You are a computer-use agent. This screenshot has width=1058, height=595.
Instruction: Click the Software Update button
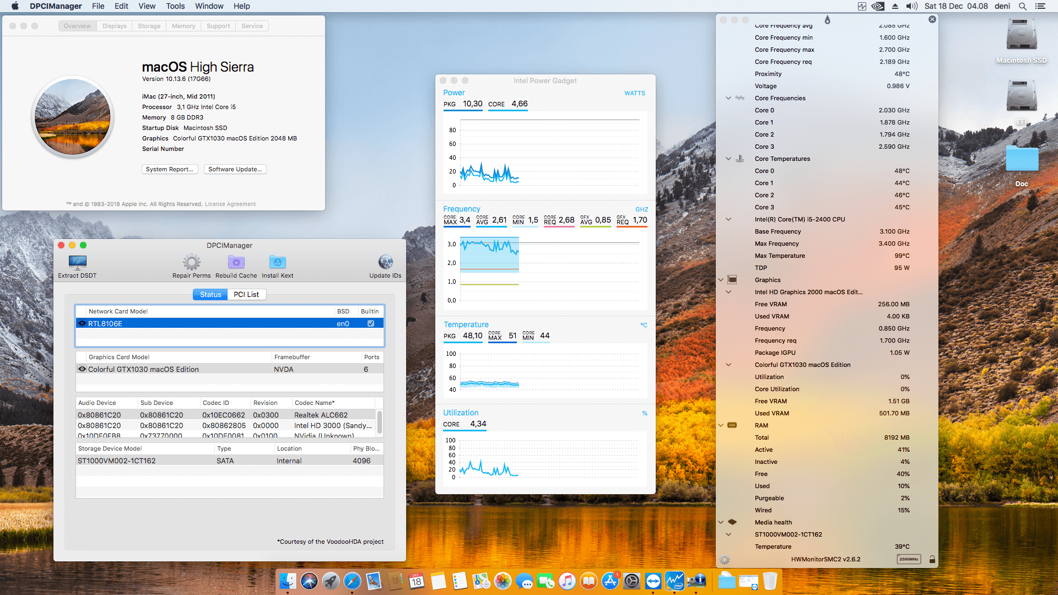tap(235, 169)
